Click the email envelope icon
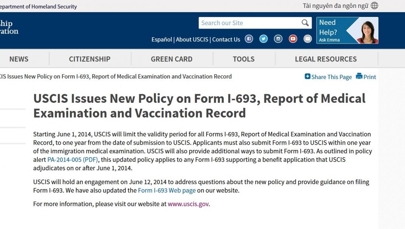 pos(308,39)
